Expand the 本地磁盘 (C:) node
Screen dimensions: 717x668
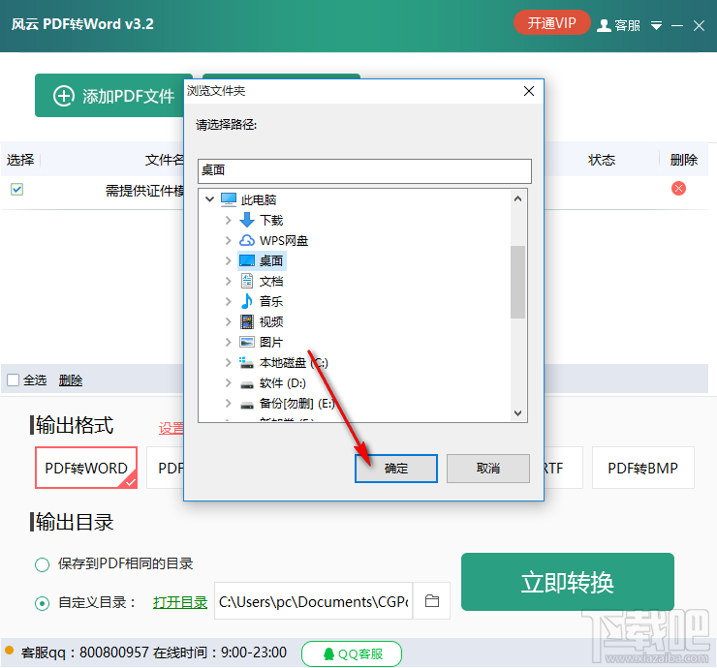coord(228,363)
